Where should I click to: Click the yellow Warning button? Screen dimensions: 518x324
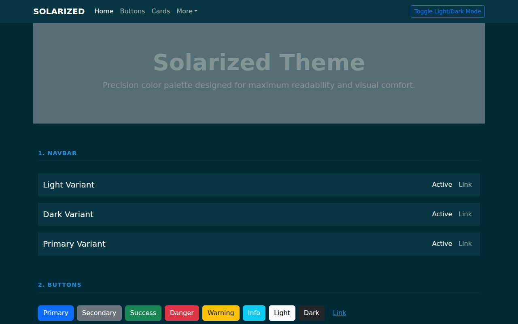click(x=221, y=313)
